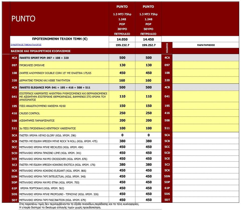The width and height of the screenshot is (241, 210).
Task: Click 3ο ΠΙΣΩ ΠΡΟΣΚΕΦΑΛΟ ΚΕΝΤΡΙΚΟΥ ΚΑΘΙΣΜΑΤΟΣ
Action: coord(47,128)
